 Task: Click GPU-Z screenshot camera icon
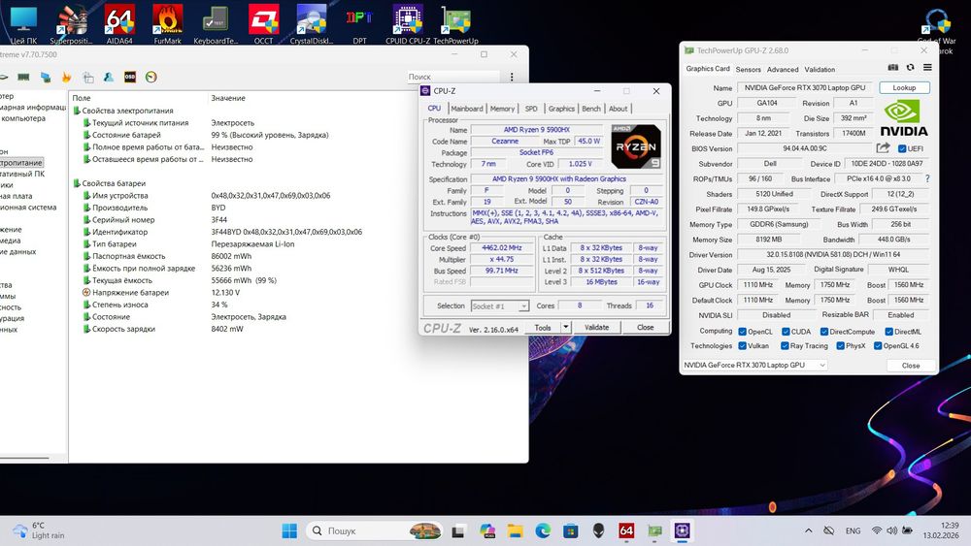coord(893,67)
